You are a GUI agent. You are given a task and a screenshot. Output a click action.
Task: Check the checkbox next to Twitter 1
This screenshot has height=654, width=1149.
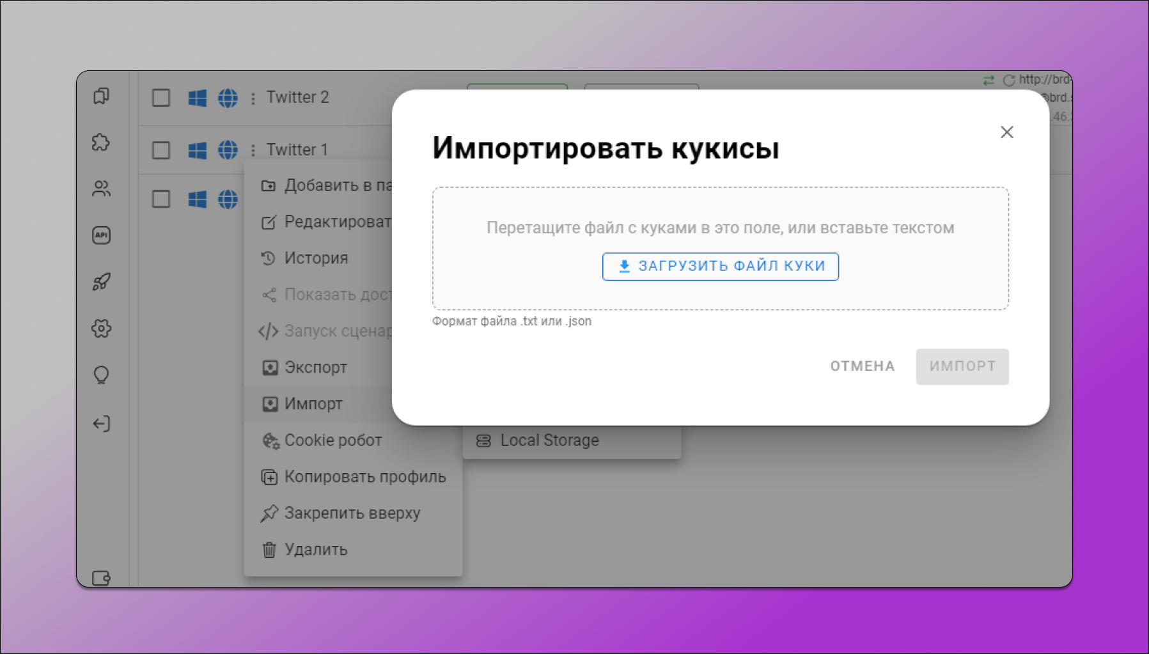point(160,150)
